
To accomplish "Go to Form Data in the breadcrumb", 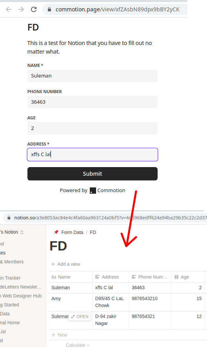I will click(x=72, y=232).
